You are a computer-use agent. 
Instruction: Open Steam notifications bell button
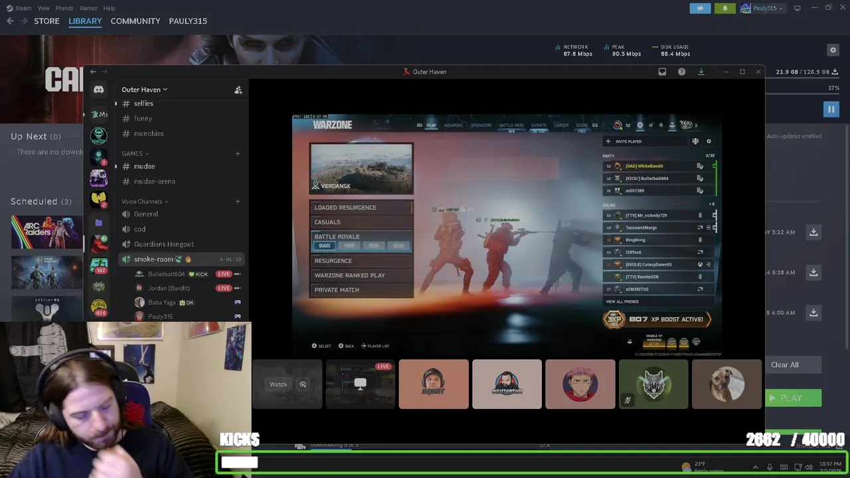[724, 8]
